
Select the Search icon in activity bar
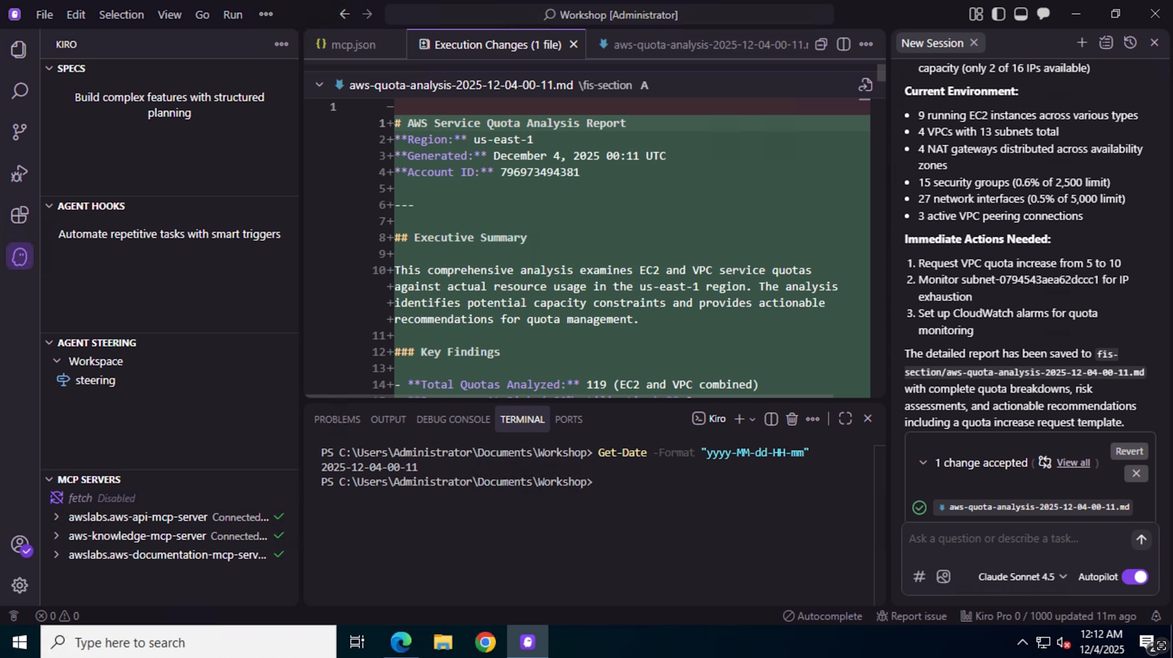(19, 91)
